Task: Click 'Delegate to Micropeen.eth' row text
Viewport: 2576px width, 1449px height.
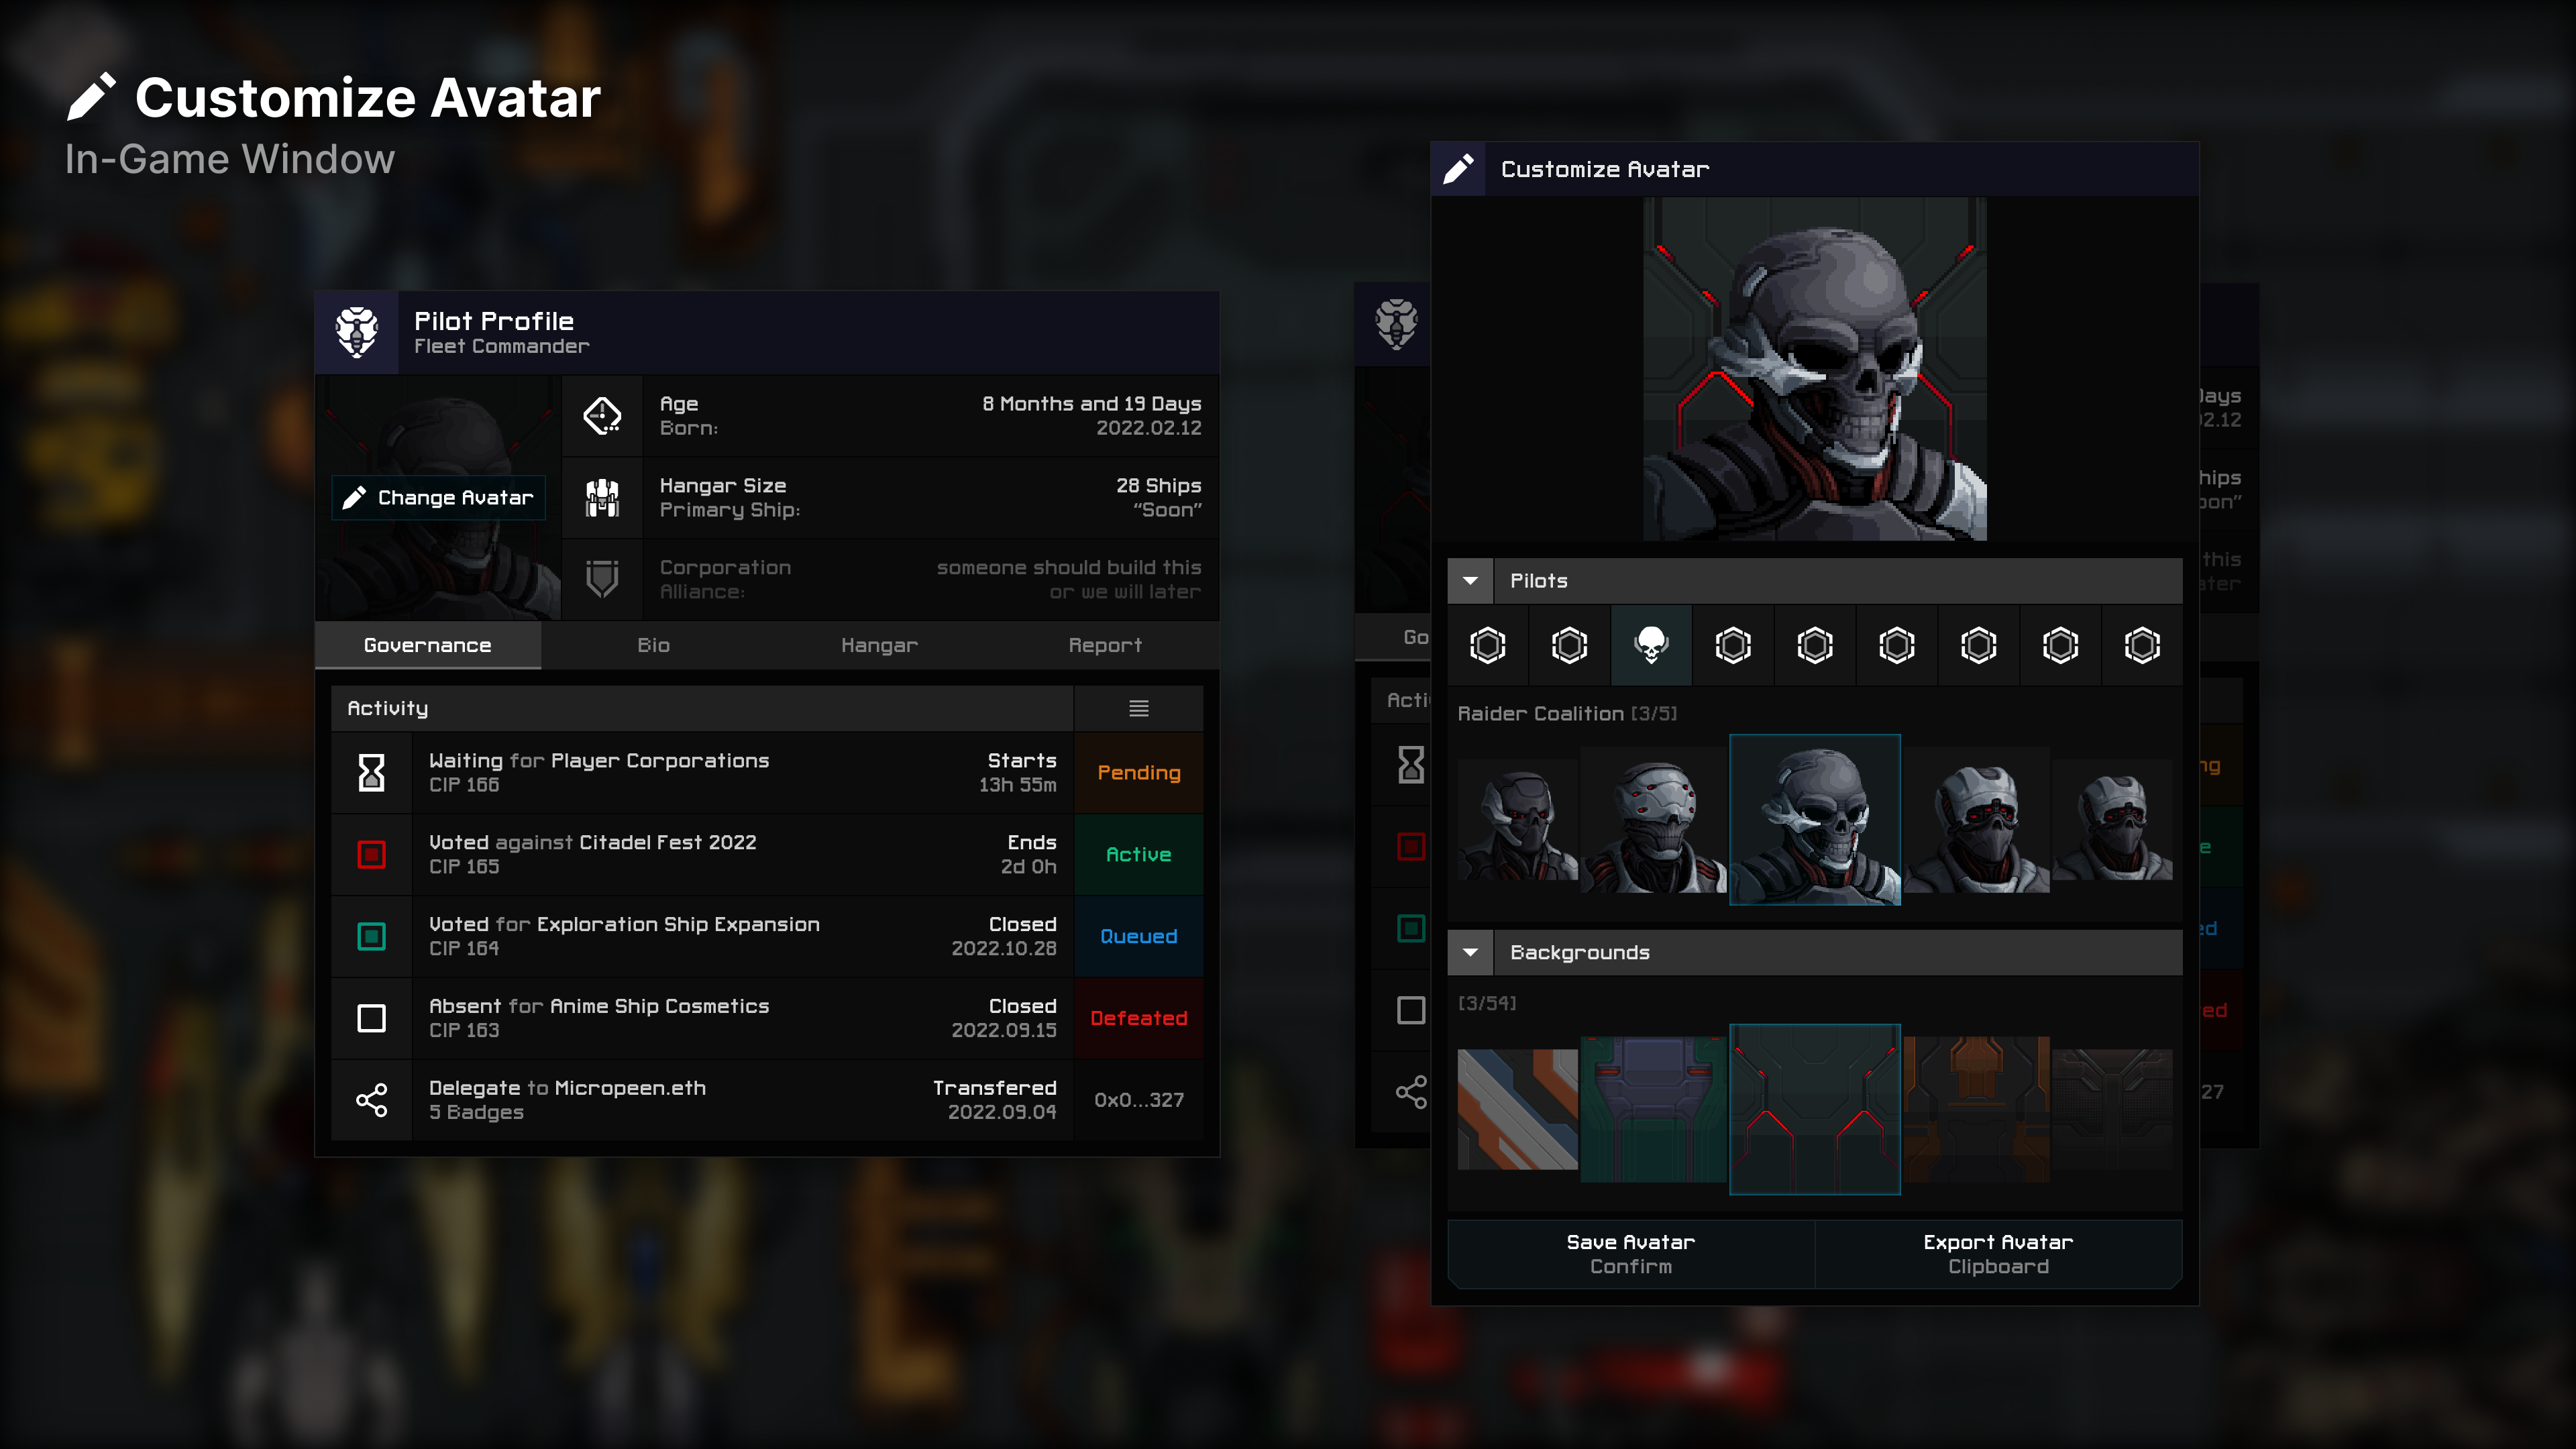Action: 567,1088
